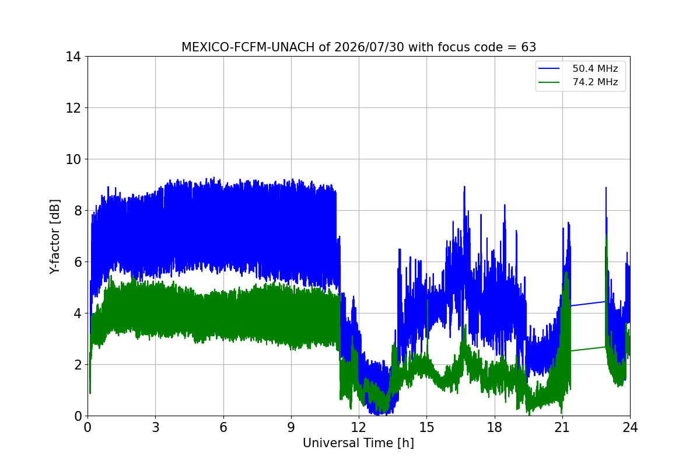Click x-axis tick label 21

point(562,427)
